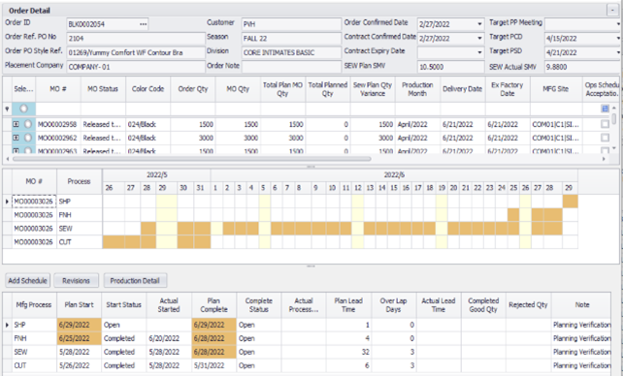
Task: Open Production Detail
Action: (135, 280)
